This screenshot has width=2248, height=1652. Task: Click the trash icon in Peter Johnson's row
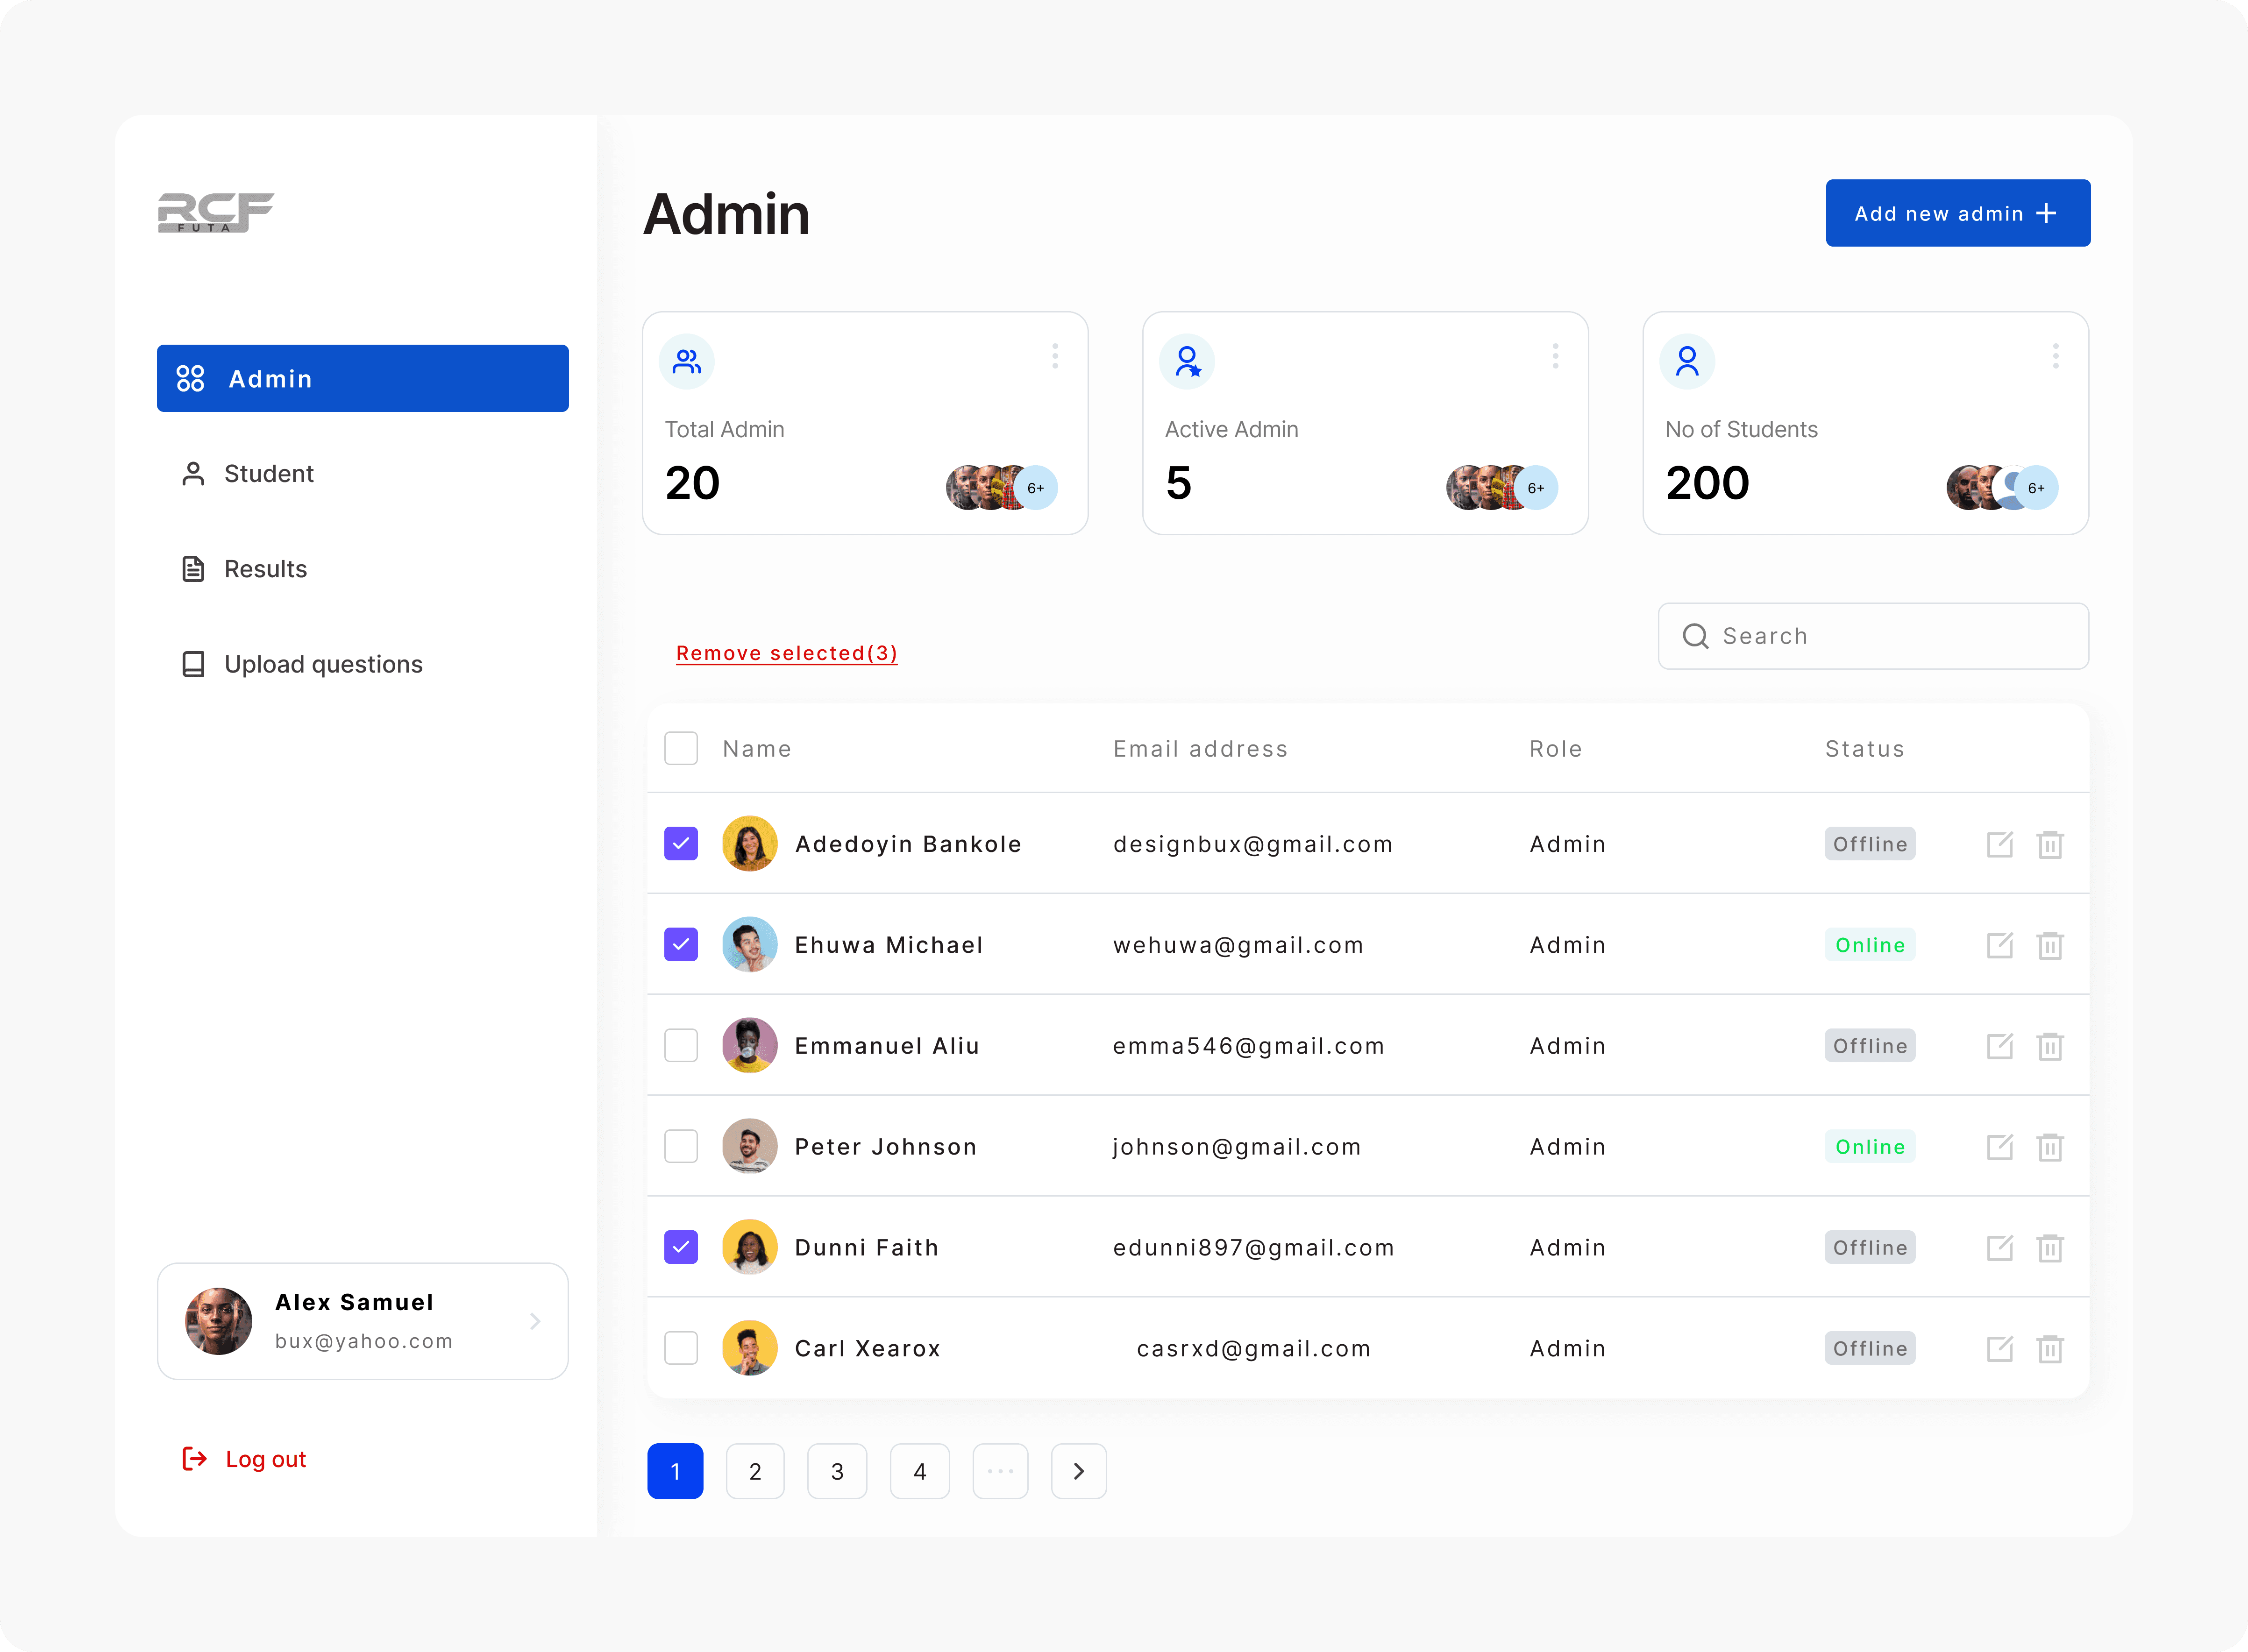[2050, 1147]
